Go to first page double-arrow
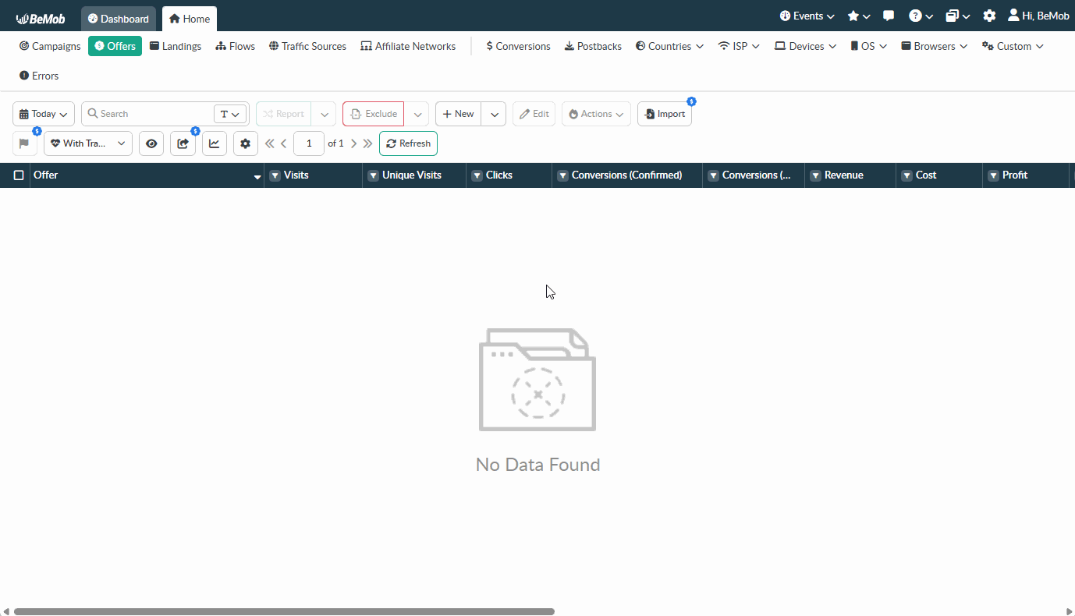The height and width of the screenshot is (616, 1075). pos(270,143)
